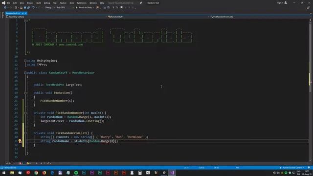Click the INS status bar indicator
The width and height of the screenshot is (313, 176).
[237, 168]
